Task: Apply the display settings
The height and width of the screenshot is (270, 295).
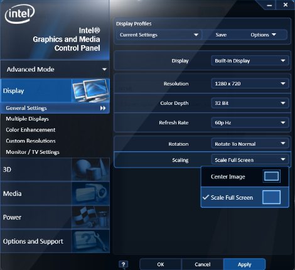Action: click(x=244, y=264)
